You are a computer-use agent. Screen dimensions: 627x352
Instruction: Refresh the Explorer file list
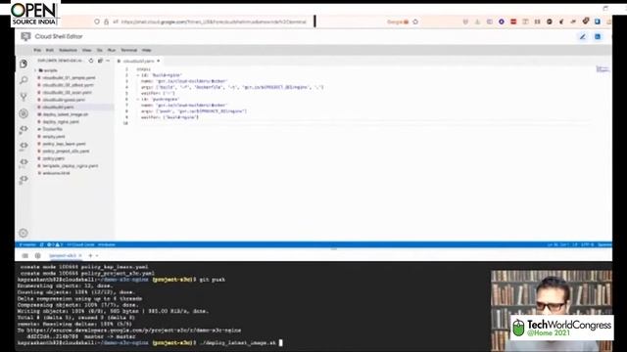(91, 61)
